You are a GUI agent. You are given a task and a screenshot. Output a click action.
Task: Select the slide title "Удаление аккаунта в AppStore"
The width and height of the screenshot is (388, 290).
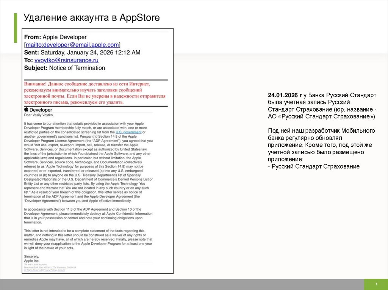[x=92, y=17]
